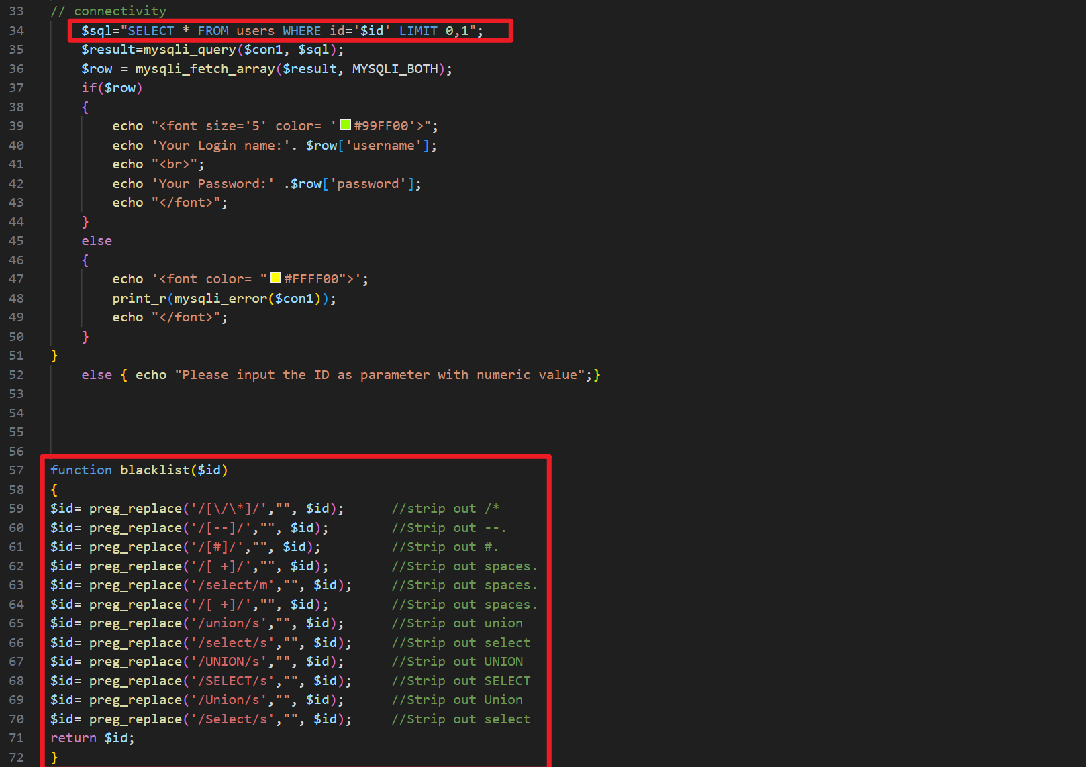Image resolution: width=1086 pixels, height=767 pixels.
Task: Click the 'Your Password:' string
Action: pyautogui.click(x=212, y=184)
